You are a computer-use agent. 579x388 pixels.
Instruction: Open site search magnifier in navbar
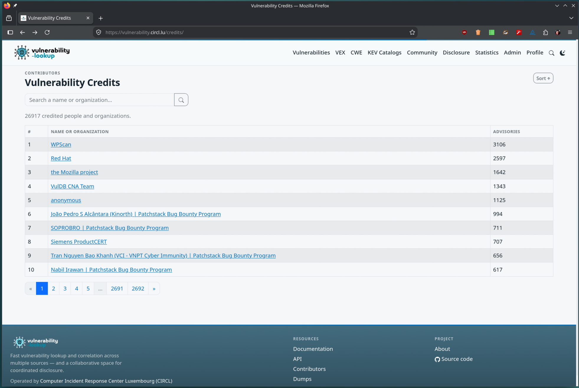(551, 53)
